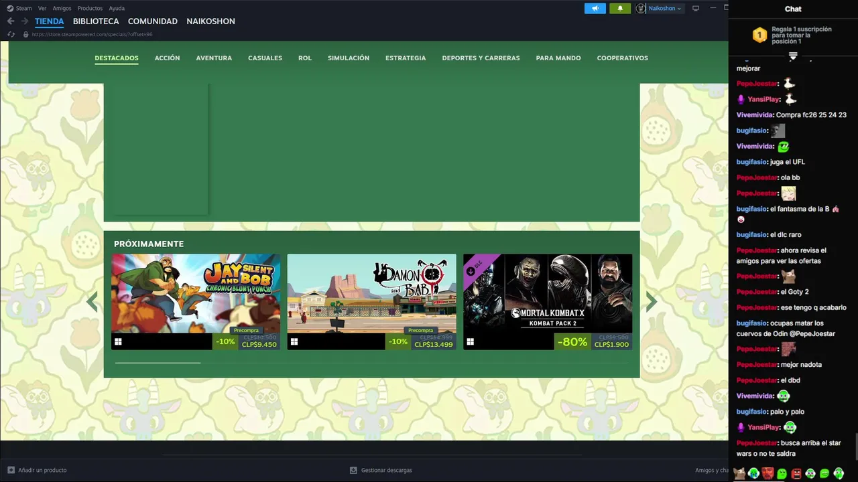Select the SIMULACIÓN category tab
The height and width of the screenshot is (482, 858).
(x=349, y=58)
